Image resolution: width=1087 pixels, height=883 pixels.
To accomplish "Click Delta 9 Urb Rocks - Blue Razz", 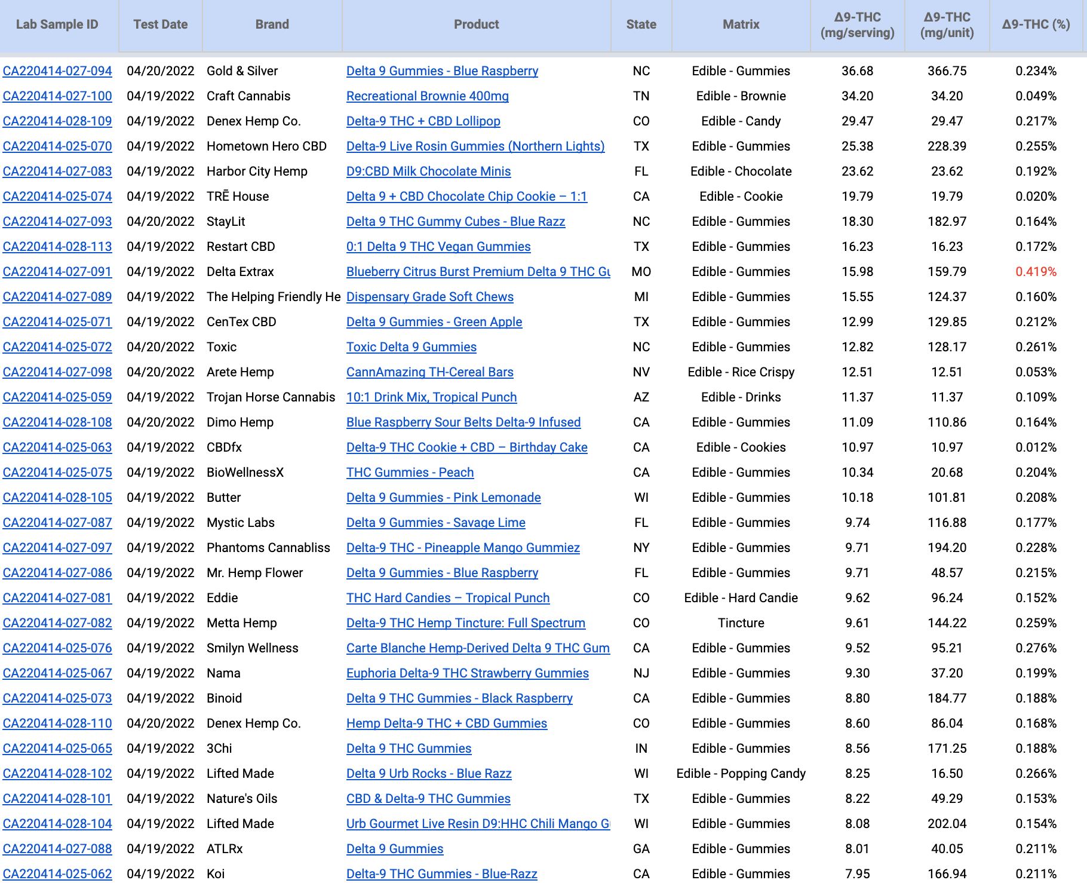I will (x=428, y=774).
